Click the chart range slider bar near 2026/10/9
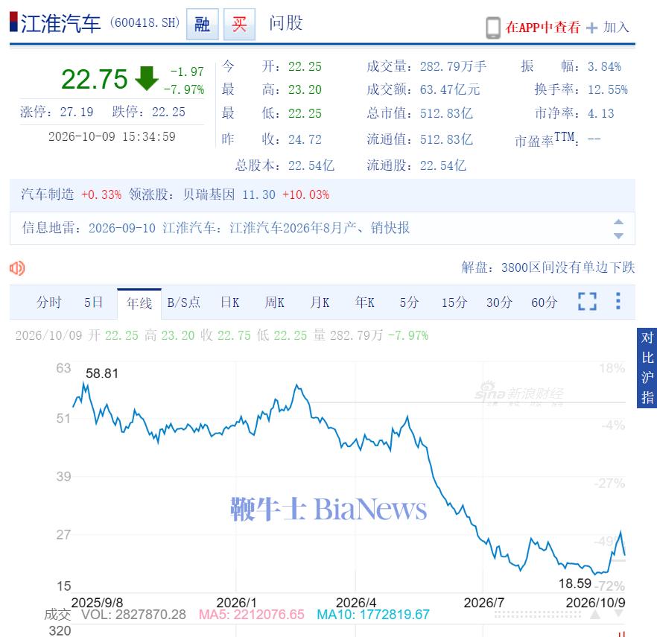This screenshot has width=657, height=637. tap(538, 615)
